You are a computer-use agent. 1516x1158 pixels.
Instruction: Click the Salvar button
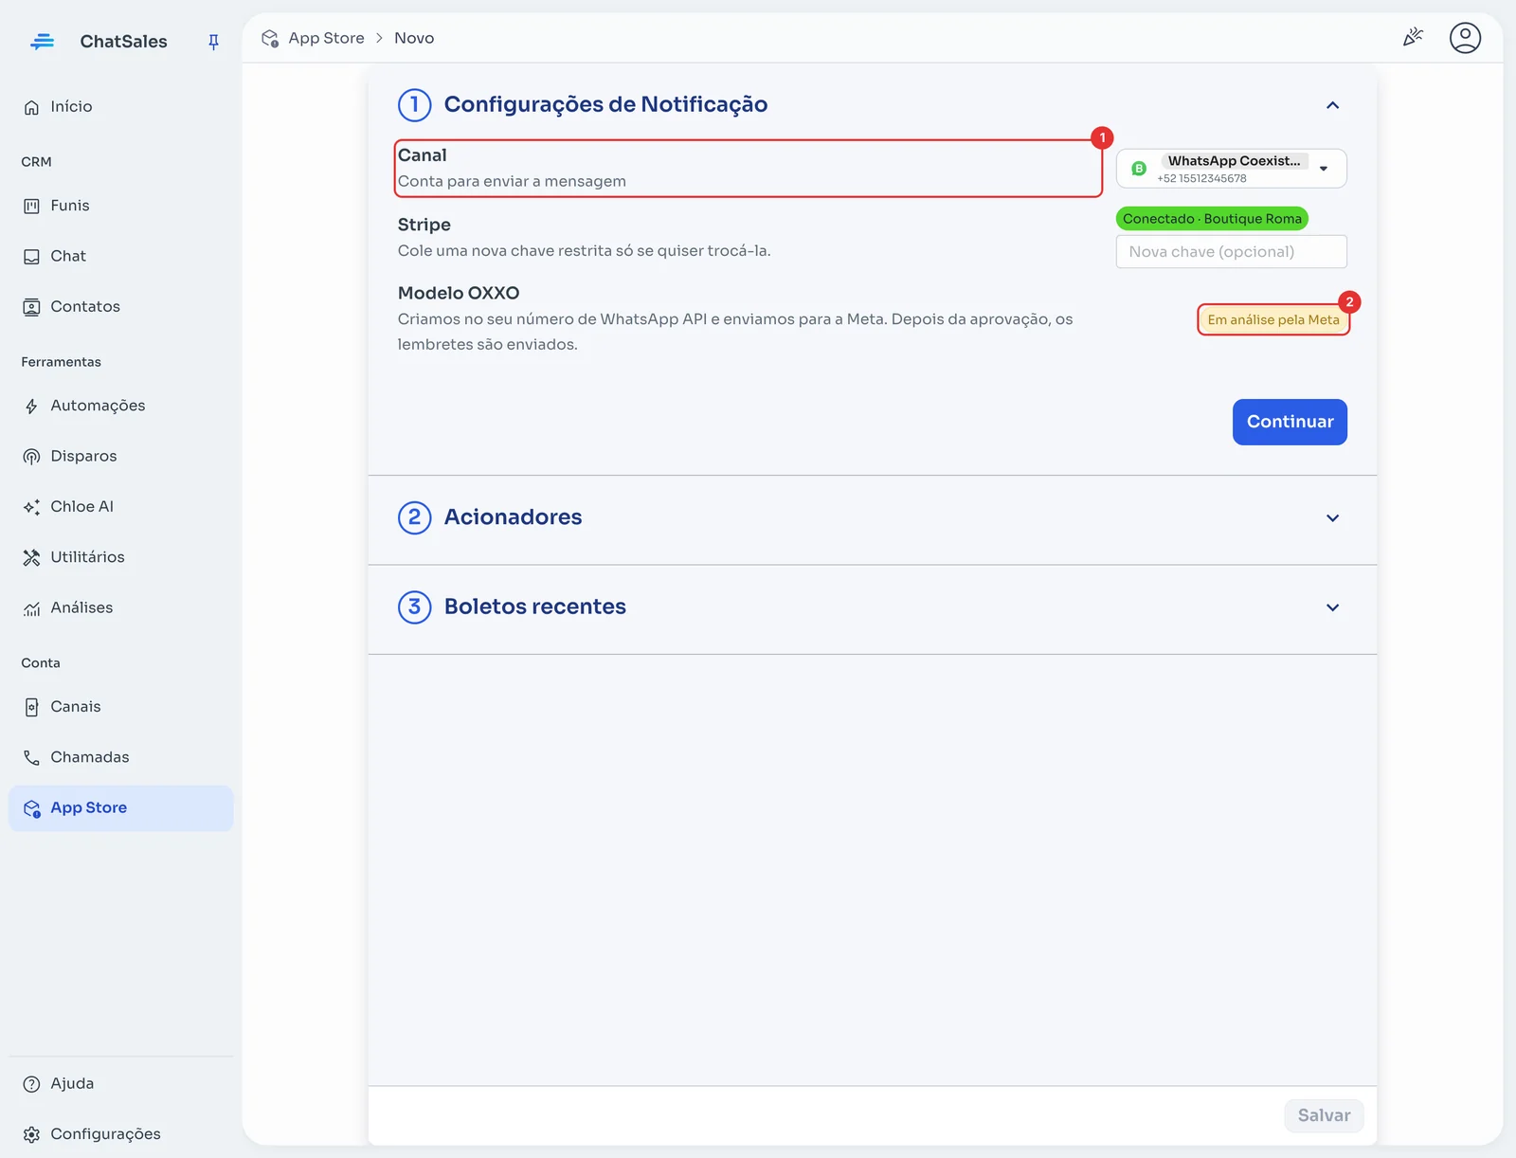click(1324, 1115)
